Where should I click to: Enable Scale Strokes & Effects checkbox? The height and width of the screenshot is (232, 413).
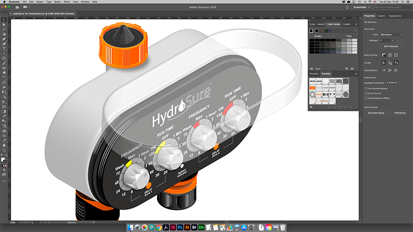point(366,98)
